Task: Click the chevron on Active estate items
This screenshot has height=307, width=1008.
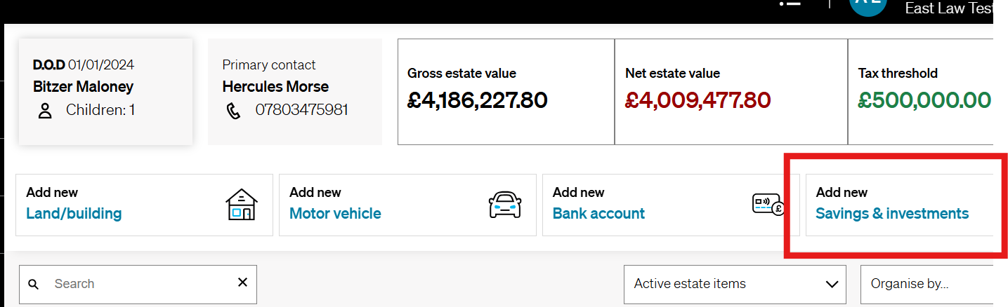Action: [x=832, y=284]
